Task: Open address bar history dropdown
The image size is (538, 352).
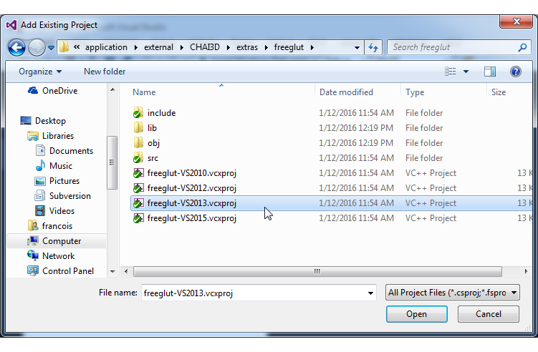Action: click(x=357, y=48)
